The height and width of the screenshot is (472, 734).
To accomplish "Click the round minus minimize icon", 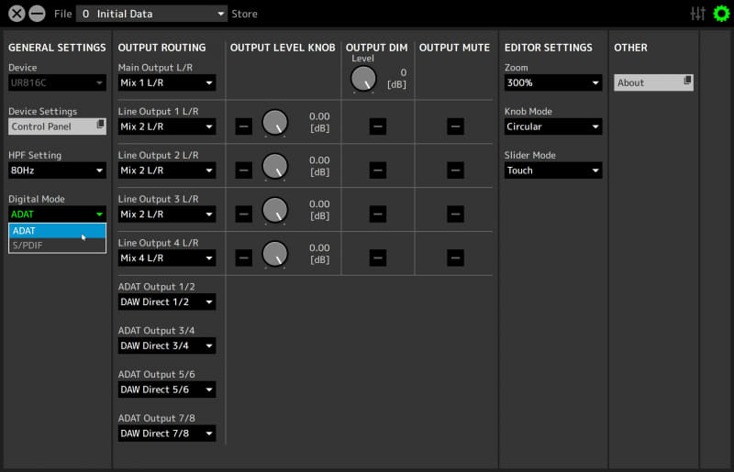I will point(37,14).
